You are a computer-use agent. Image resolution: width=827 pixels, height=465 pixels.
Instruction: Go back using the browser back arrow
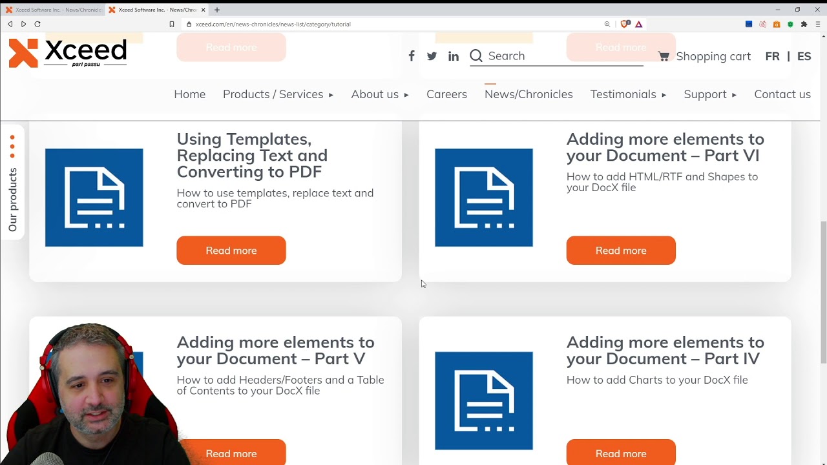(10, 24)
